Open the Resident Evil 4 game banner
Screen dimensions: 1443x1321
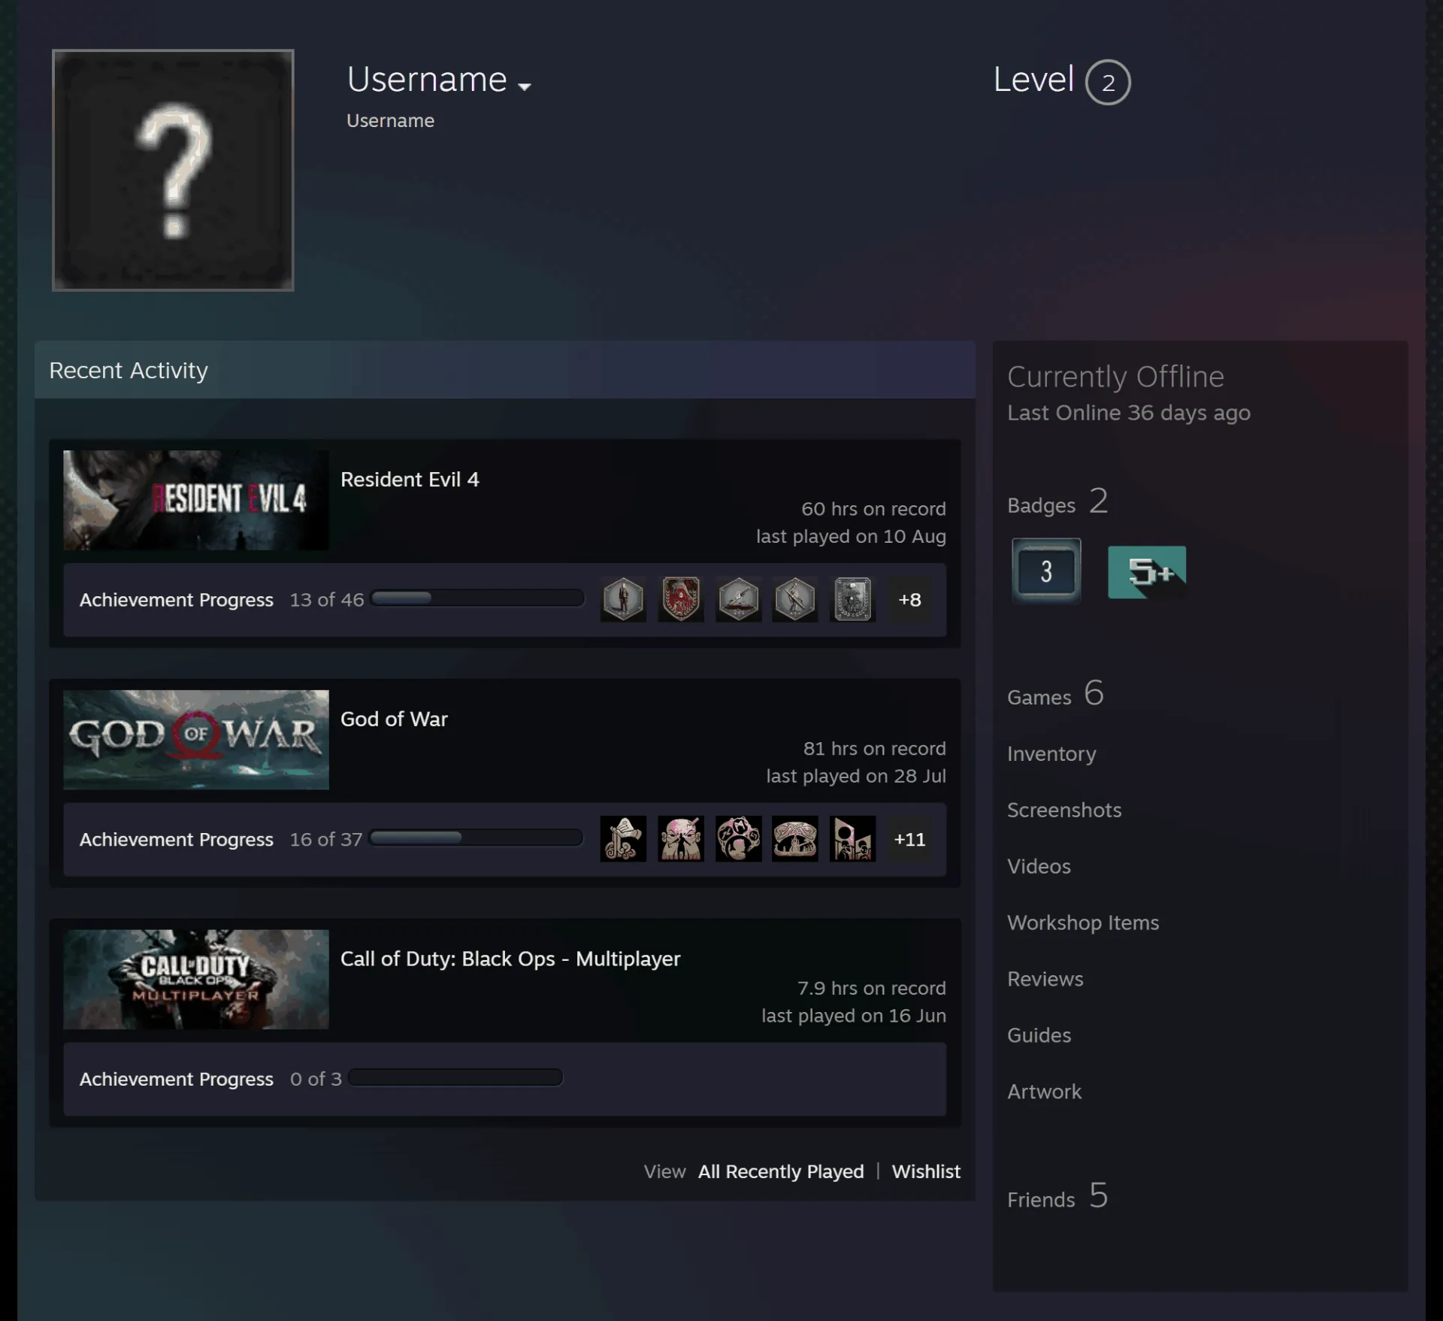(196, 500)
